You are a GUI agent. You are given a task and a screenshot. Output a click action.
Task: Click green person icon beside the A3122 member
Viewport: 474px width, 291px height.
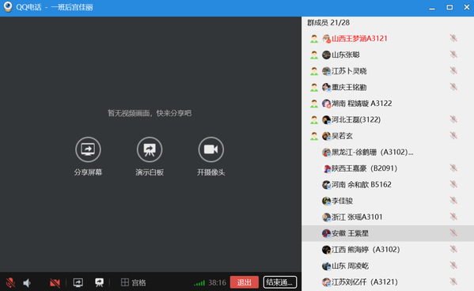click(x=314, y=104)
